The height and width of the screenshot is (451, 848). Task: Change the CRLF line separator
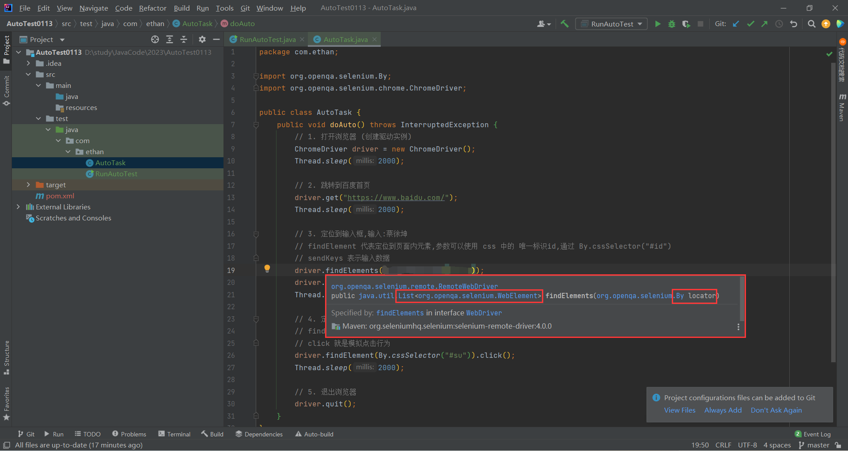tap(723, 445)
